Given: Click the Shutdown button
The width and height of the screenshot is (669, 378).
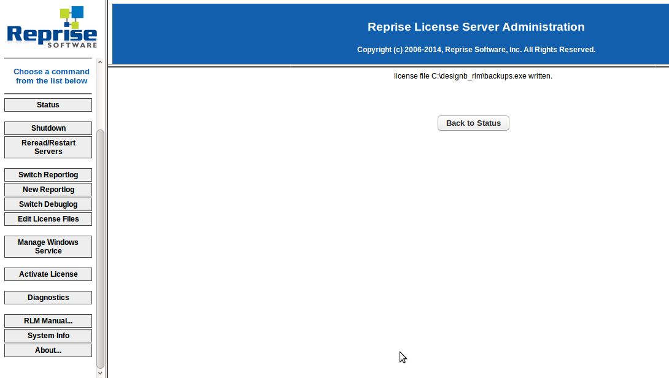Looking at the screenshot, I should click(48, 128).
